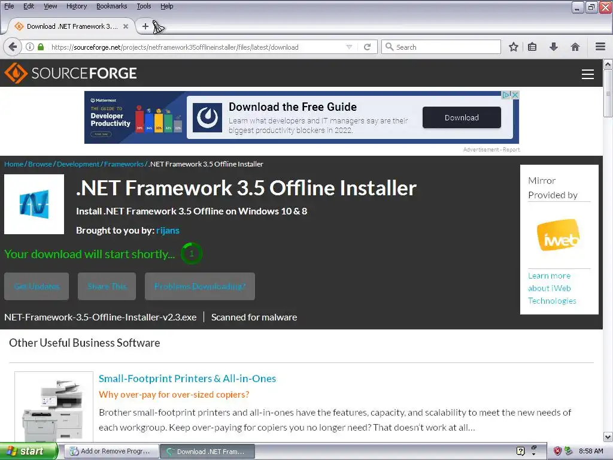This screenshot has height=460, width=613.
Task: Focus the browser Search field
Action: tap(441, 47)
